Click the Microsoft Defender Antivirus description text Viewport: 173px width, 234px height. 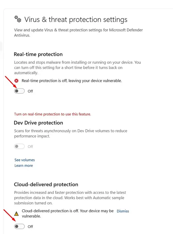tap(78, 32)
